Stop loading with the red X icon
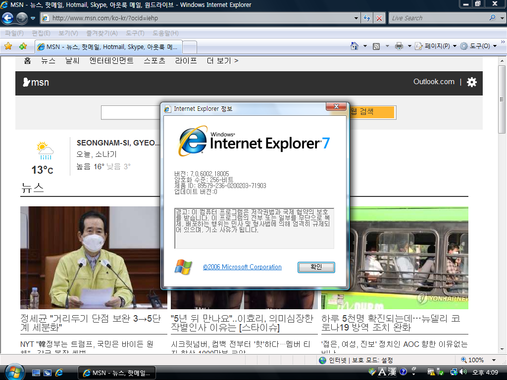This screenshot has height=380, width=507. click(x=379, y=18)
